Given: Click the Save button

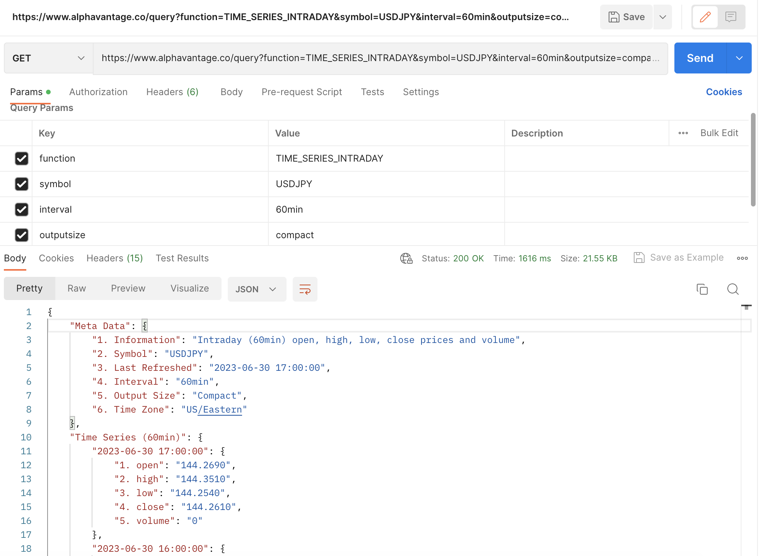Looking at the screenshot, I should pyautogui.click(x=626, y=17).
